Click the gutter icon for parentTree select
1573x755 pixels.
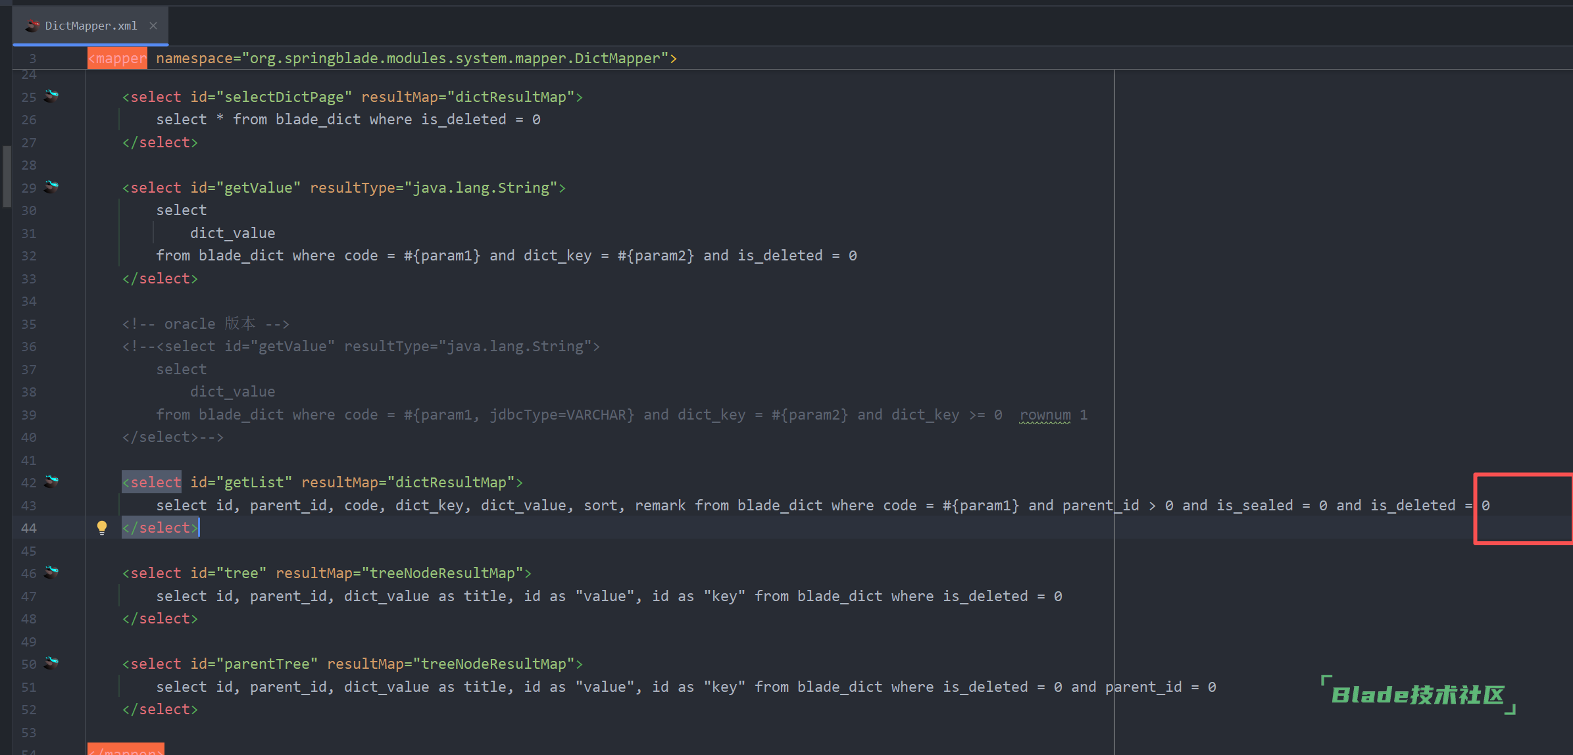51,663
